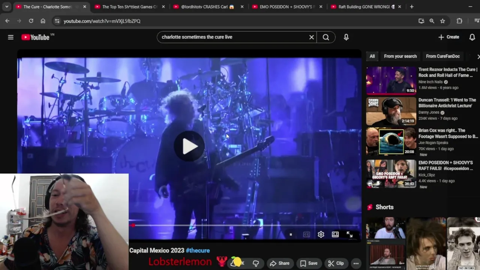View site information in the address bar
This screenshot has width=480, height=270.
tap(57, 21)
